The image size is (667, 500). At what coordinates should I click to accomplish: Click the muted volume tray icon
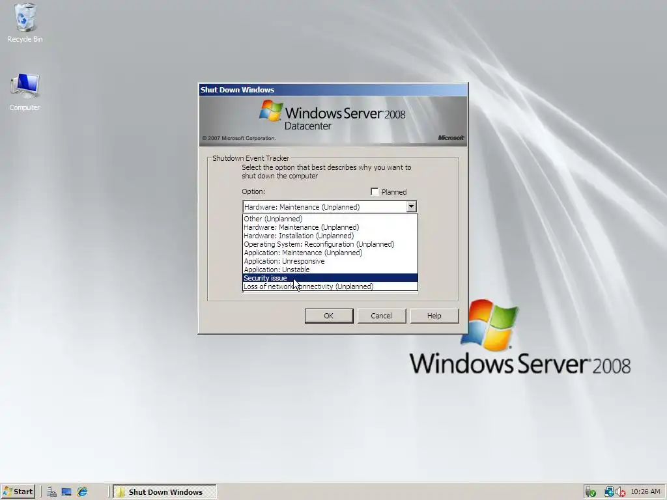(620, 492)
